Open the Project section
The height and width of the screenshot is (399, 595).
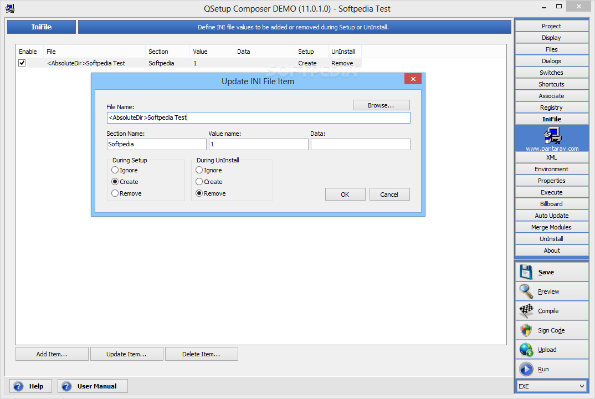point(551,26)
